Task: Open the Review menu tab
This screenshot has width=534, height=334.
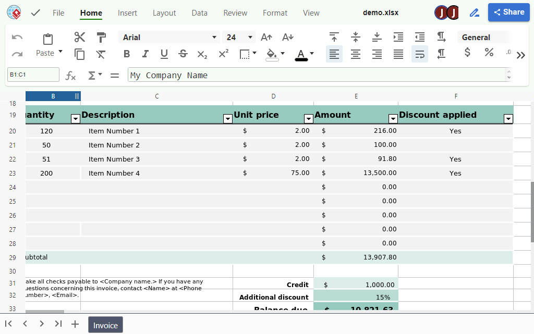Action: (235, 13)
